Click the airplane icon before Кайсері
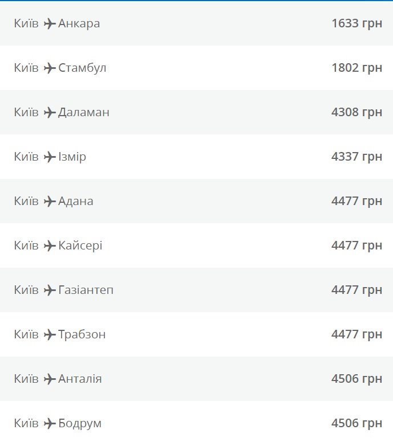 50,246
